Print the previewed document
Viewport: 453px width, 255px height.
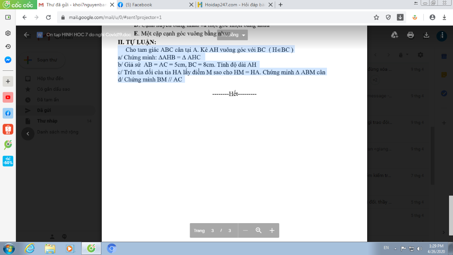tap(411, 35)
